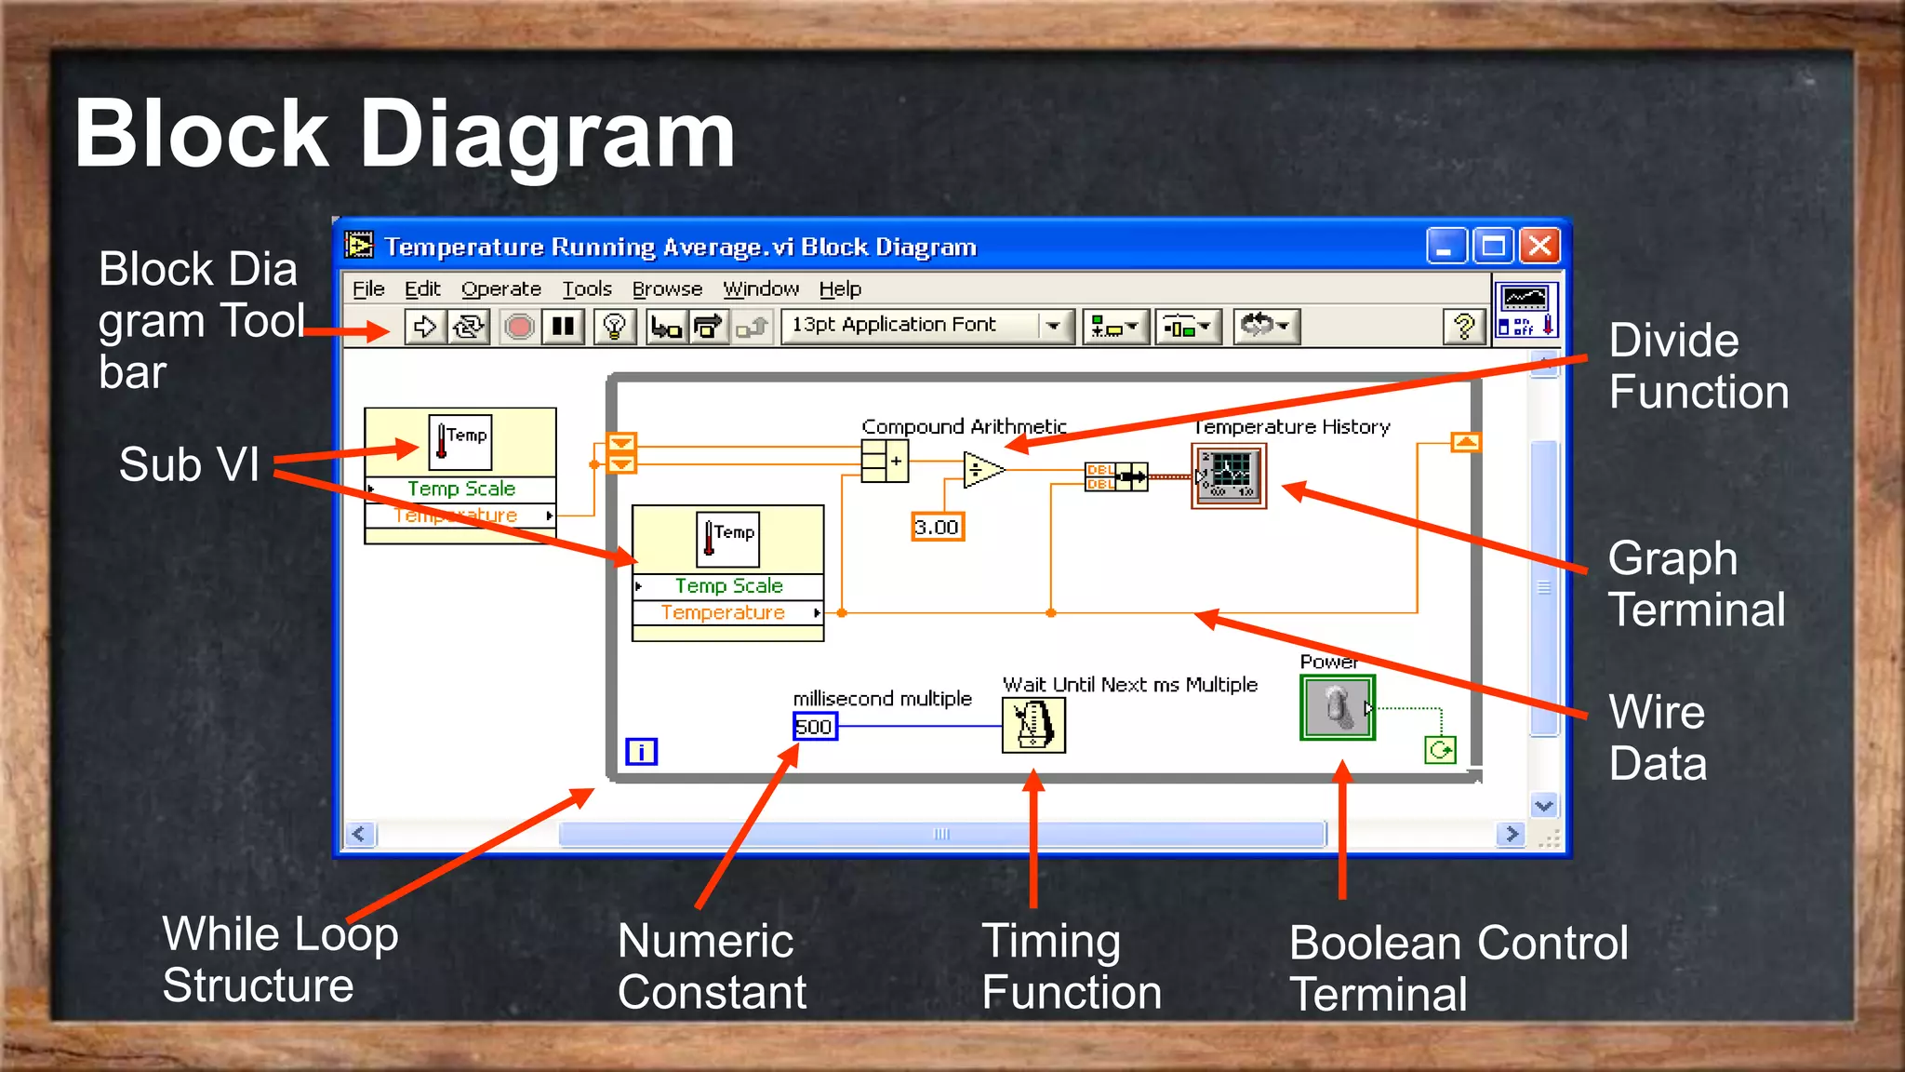The width and height of the screenshot is (1905, 1072).
Task: Click the loop conditional terminal
Action: coord(1441,750)
